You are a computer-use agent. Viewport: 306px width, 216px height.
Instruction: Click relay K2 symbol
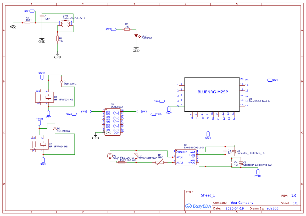click(x=39, y=144)
